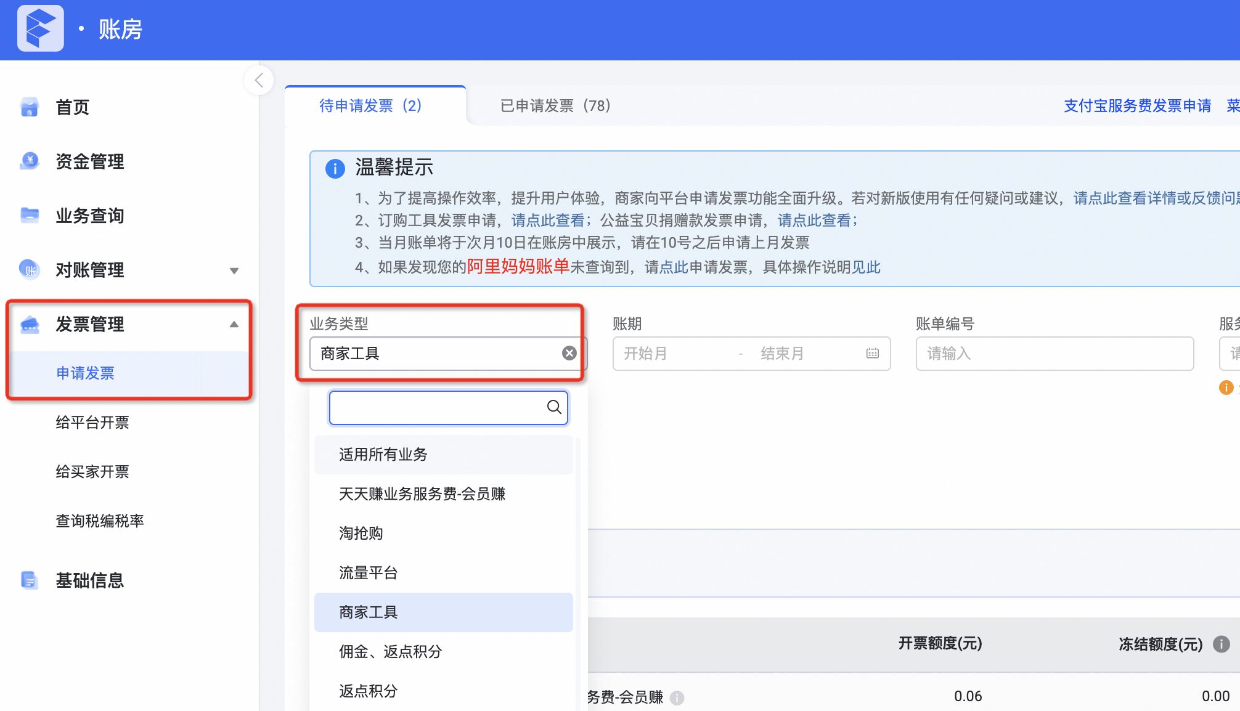Choose 淘抢购 in the dropdown
Image resolution: width=1240 pixels, height=711 pixels.
tap(444, 534)
